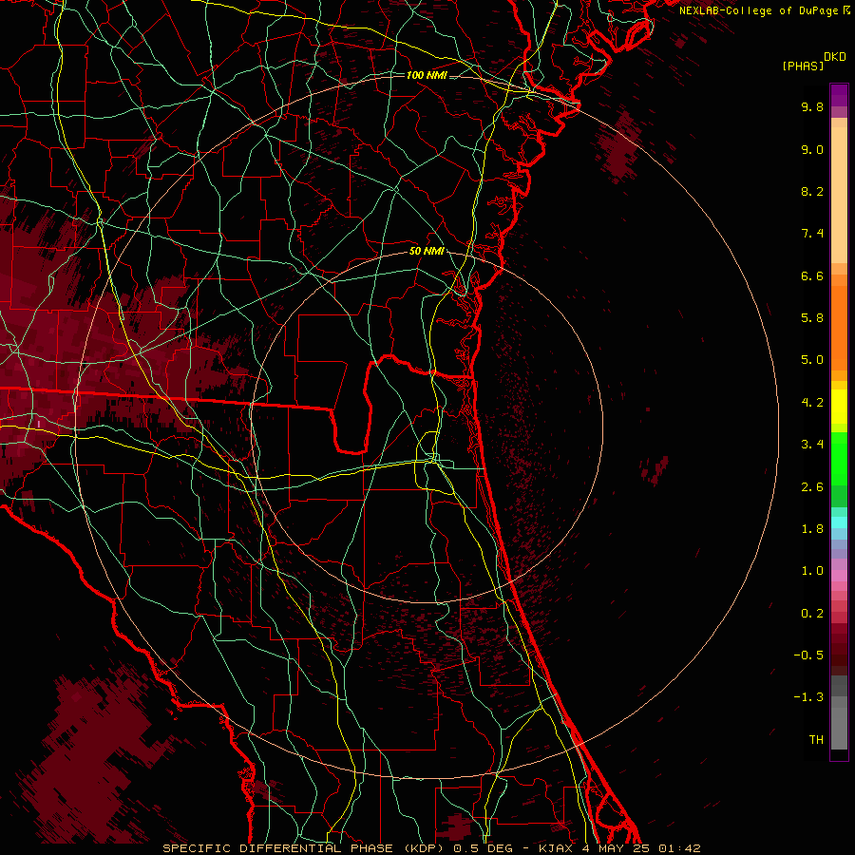Click the 3.4 scale value
The image size is (855, 855).
coord(812,445)
